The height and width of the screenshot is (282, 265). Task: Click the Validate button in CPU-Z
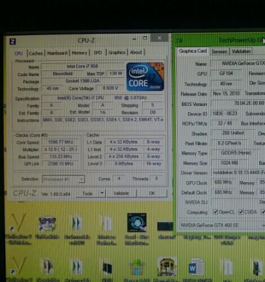121,193
